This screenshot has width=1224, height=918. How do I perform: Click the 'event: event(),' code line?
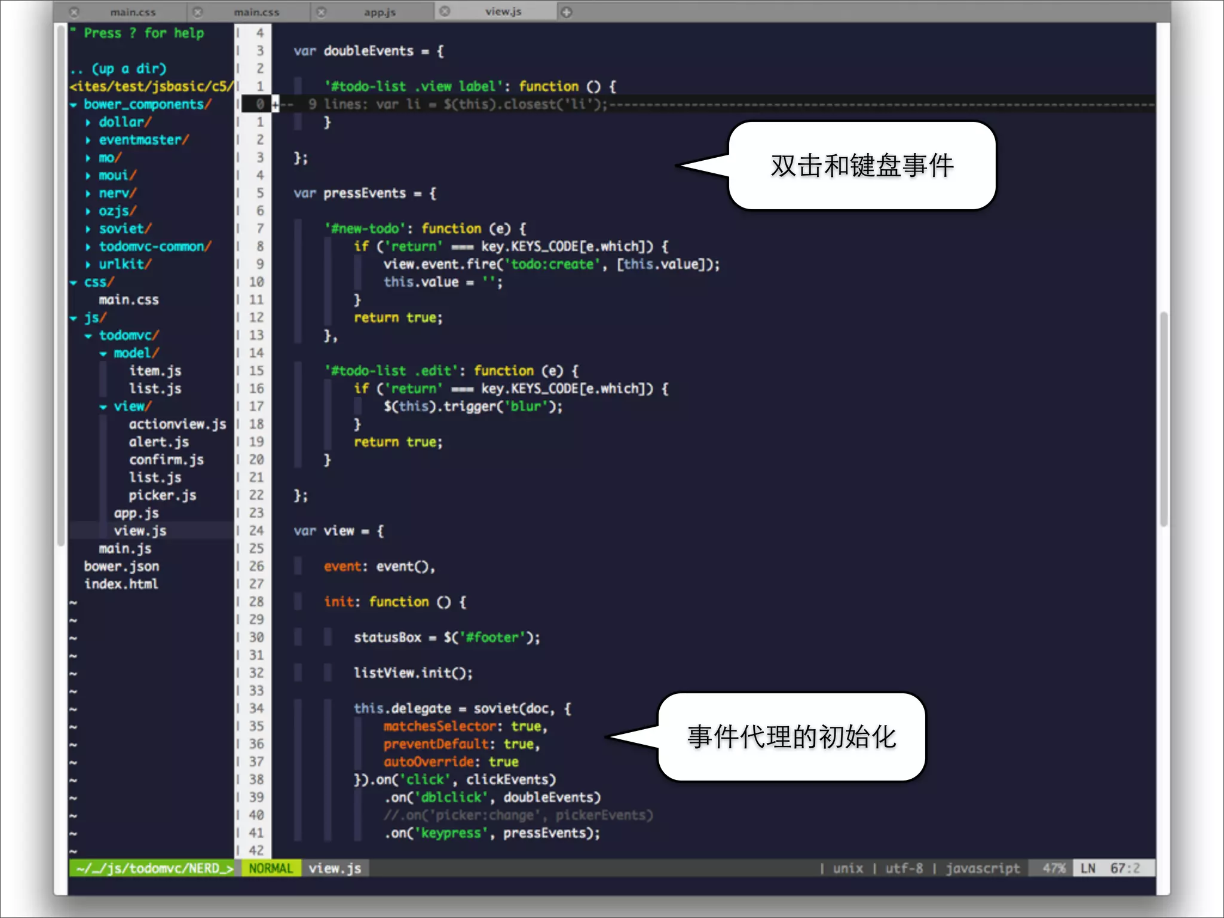380,567
